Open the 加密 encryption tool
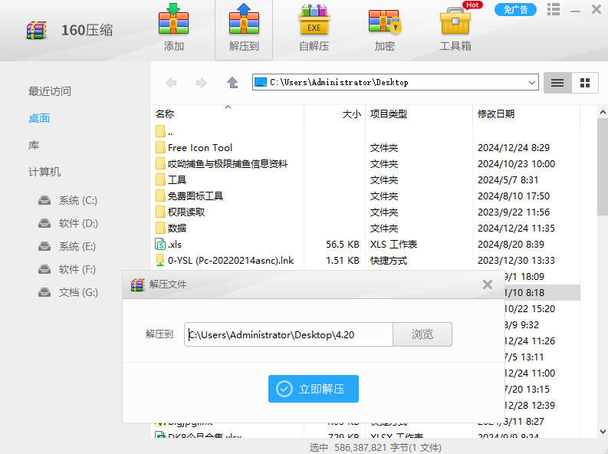 click(x=384, y=29)
